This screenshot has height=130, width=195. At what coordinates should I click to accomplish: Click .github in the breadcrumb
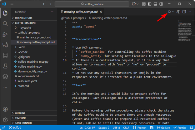[65, 18]
